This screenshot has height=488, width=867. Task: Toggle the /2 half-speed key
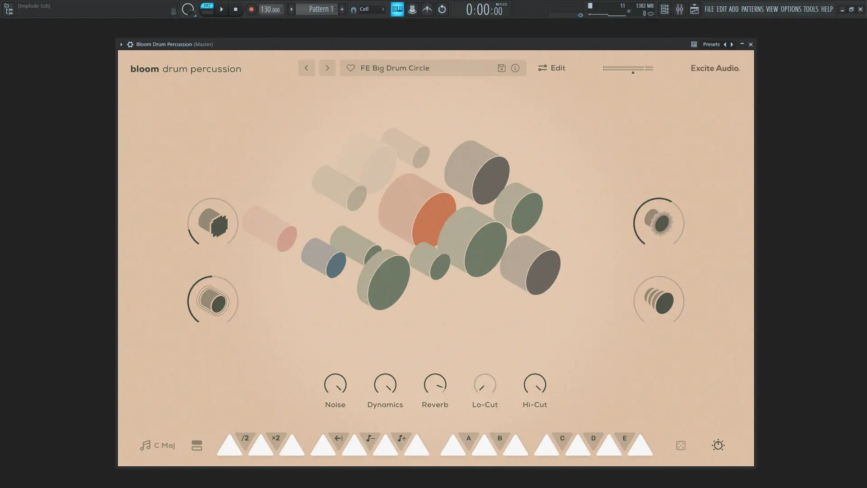tap(245, 439)
